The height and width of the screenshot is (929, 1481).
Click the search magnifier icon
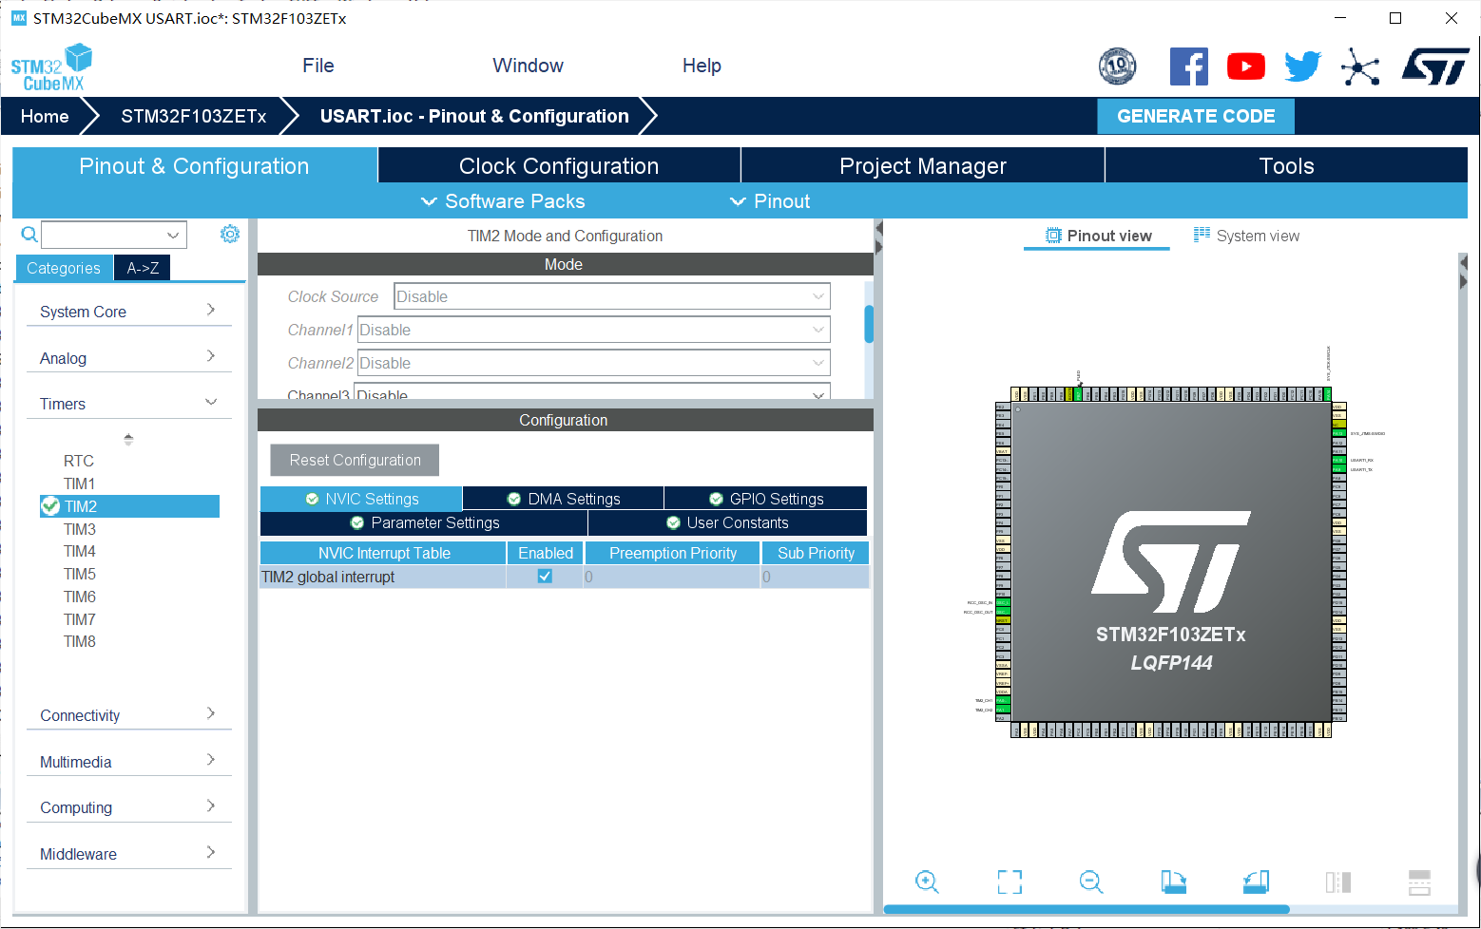(x=29, y=235)
